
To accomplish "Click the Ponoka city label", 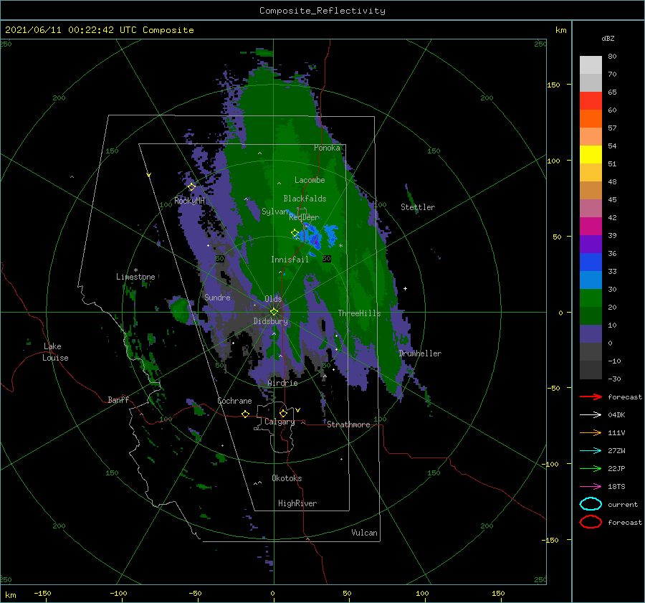I will click(x=327, y=148).
